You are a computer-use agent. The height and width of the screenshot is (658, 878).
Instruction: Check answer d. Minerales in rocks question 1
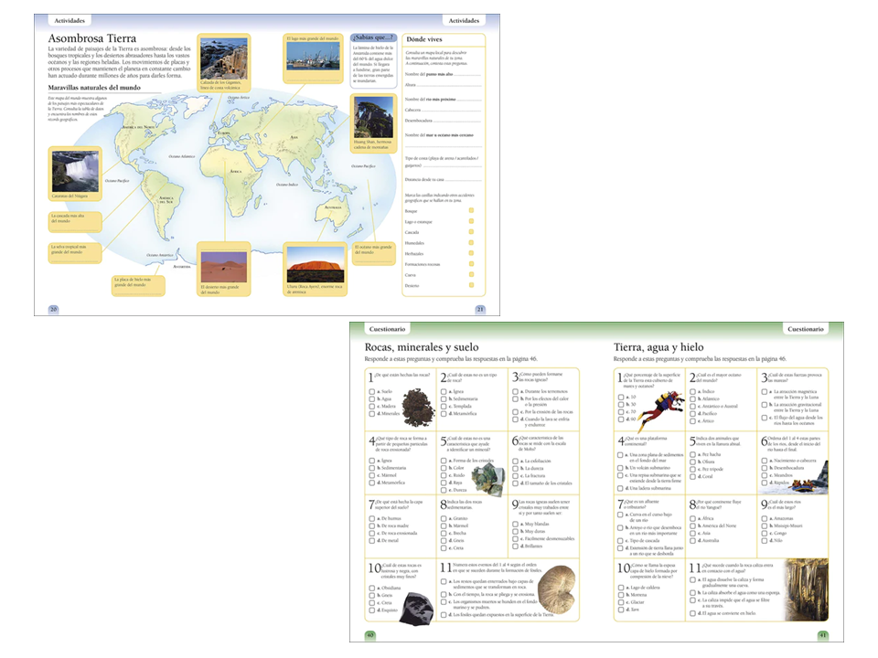tap(372, 413)
